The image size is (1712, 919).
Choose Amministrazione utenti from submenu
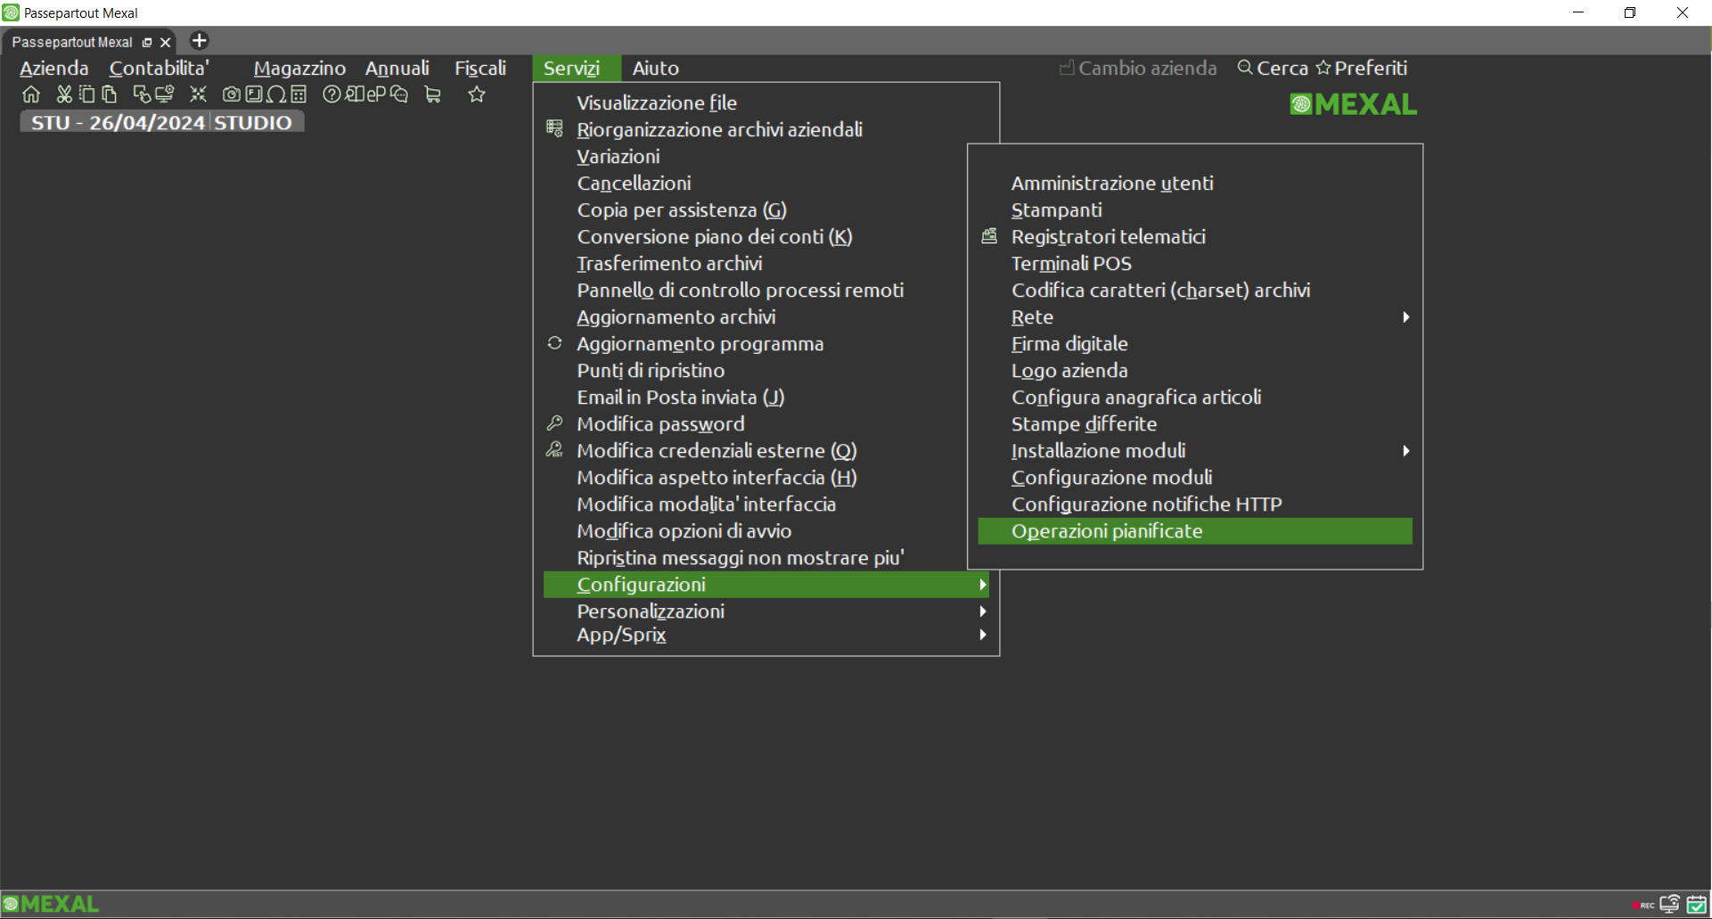1111,184
